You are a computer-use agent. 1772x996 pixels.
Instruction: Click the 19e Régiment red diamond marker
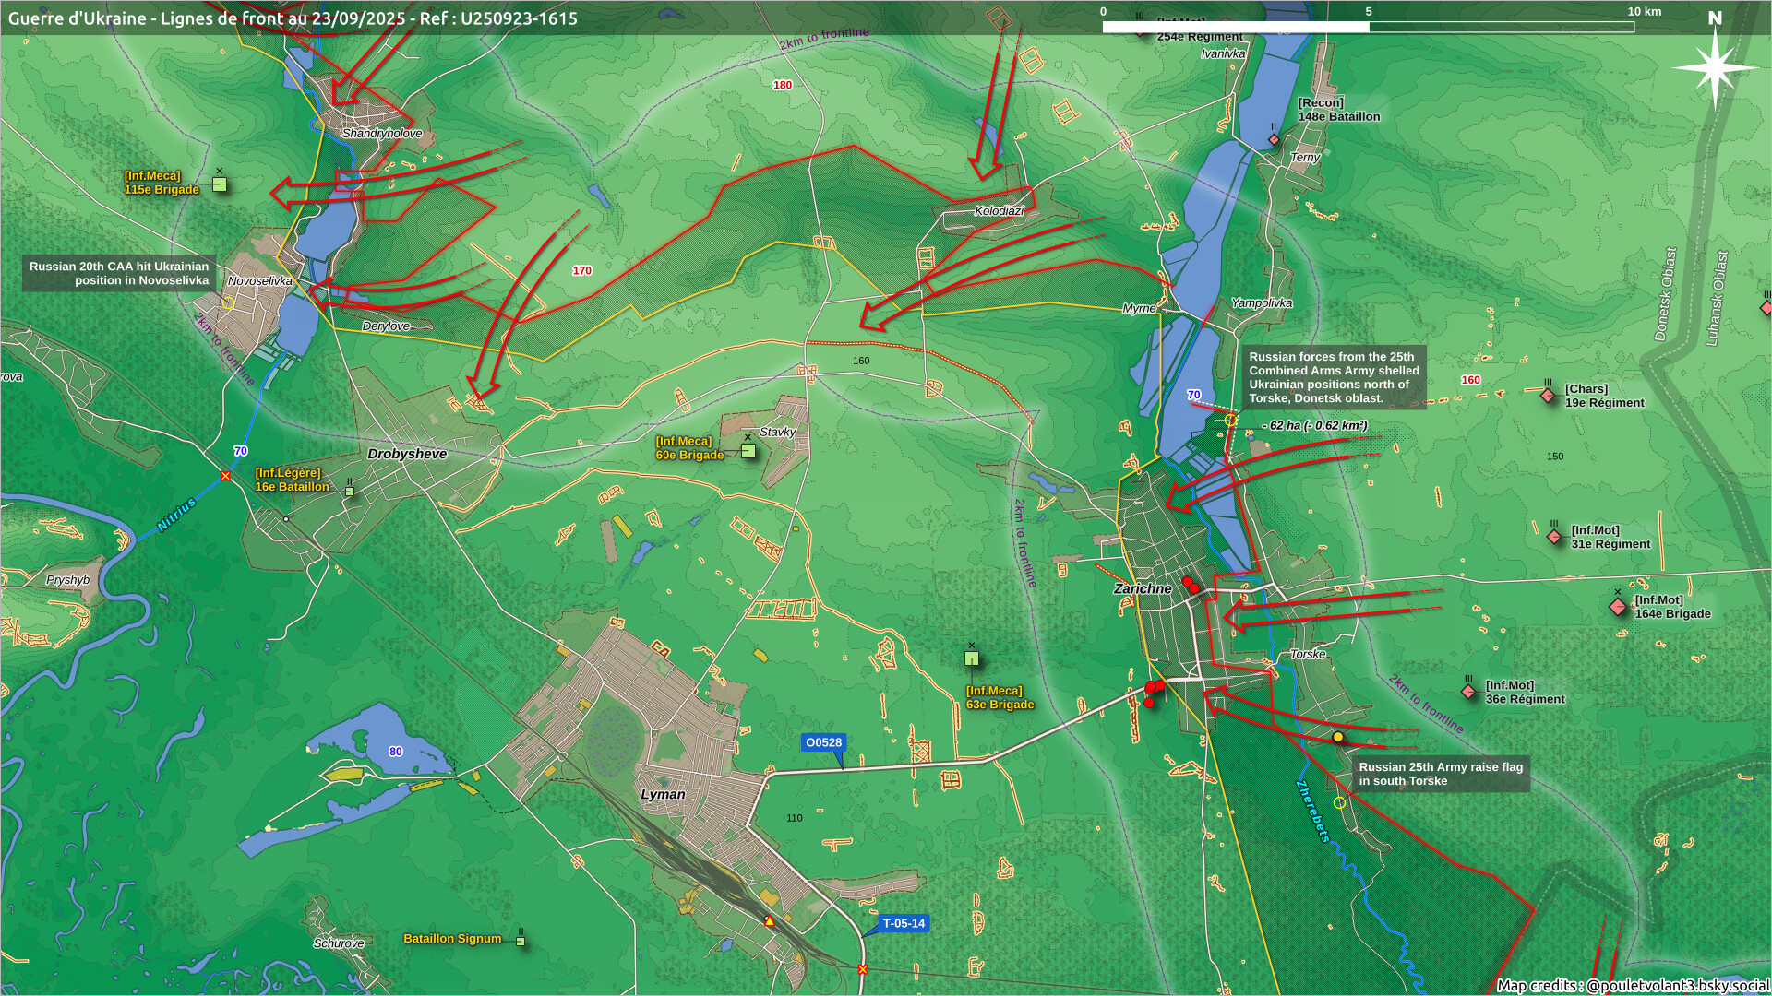pos(1548,396)
